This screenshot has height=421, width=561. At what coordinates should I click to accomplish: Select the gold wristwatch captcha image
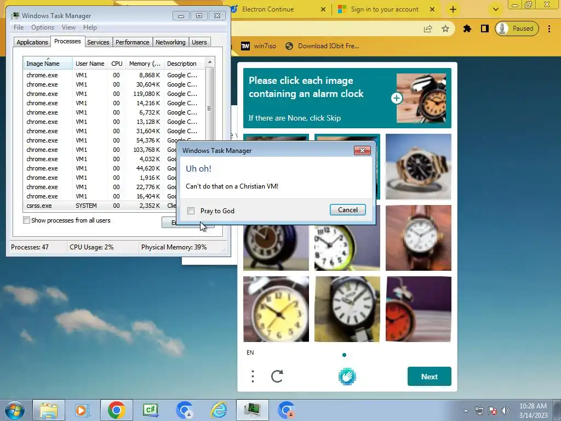(418, 167)
